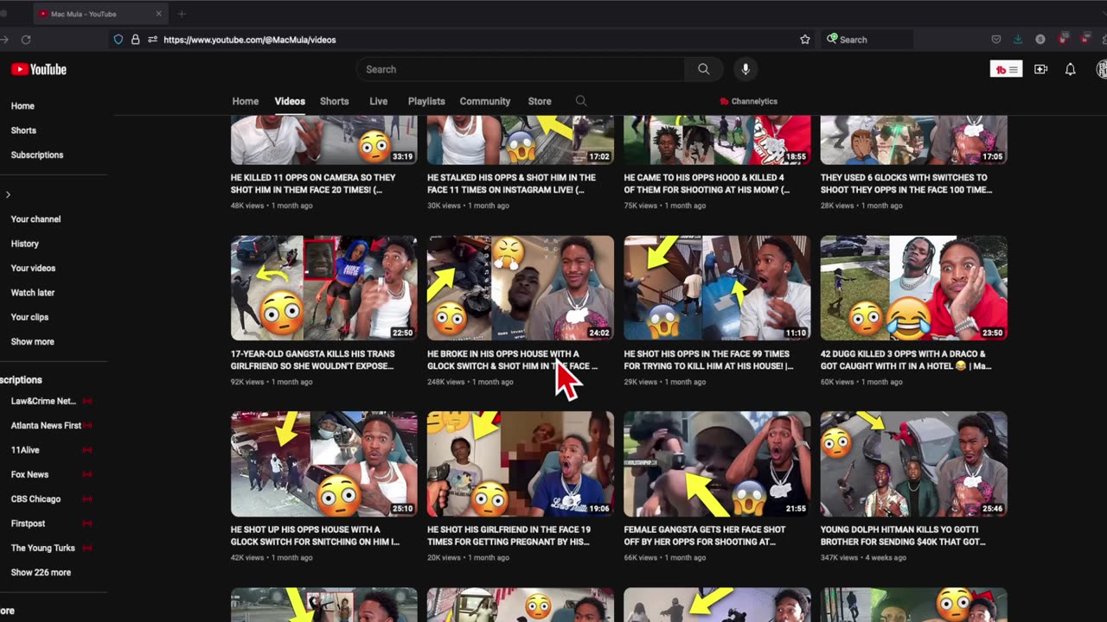1107x622 pixels.
Task: Bookmark page with star icon
Action: (x=805, y=40)
